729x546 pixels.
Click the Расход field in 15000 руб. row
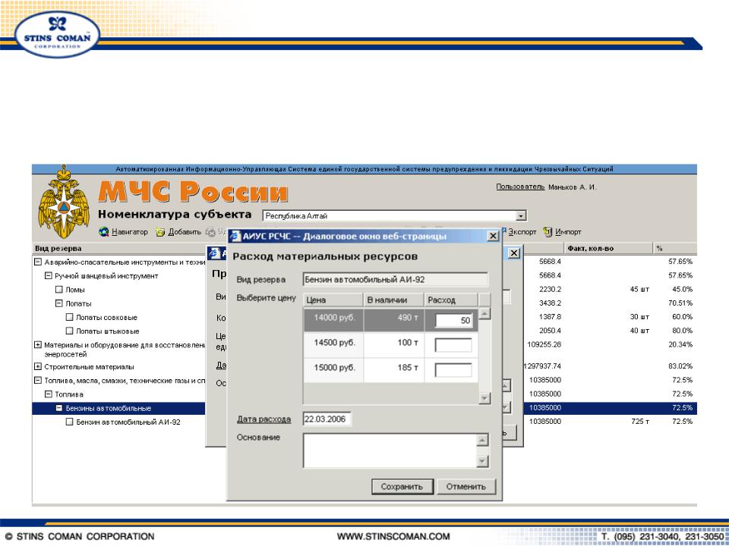pyautogui.click(x=453, y=370)
